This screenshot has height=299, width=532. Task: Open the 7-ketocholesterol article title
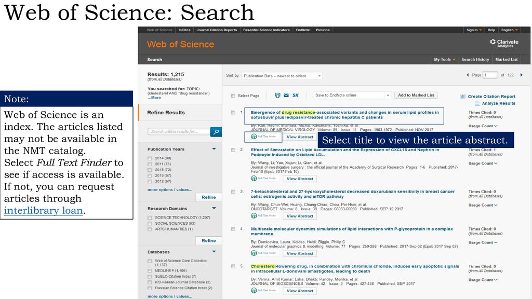point(353,194)
